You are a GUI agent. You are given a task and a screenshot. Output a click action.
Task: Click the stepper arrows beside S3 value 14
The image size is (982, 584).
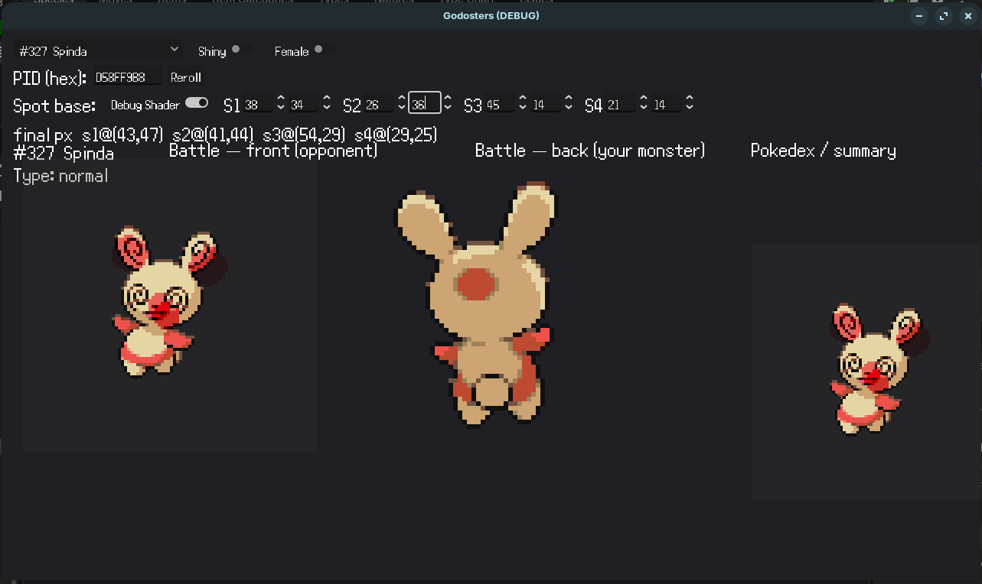point(569,104)
